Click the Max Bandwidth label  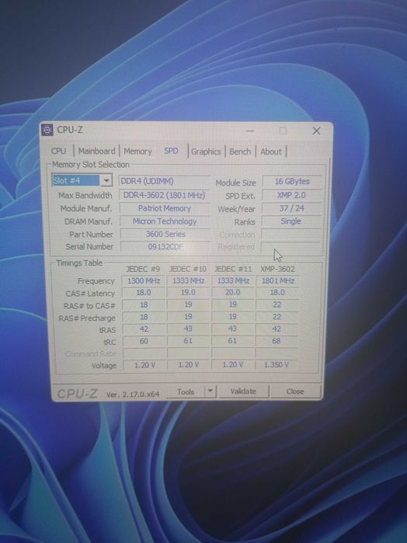[85, 195]
